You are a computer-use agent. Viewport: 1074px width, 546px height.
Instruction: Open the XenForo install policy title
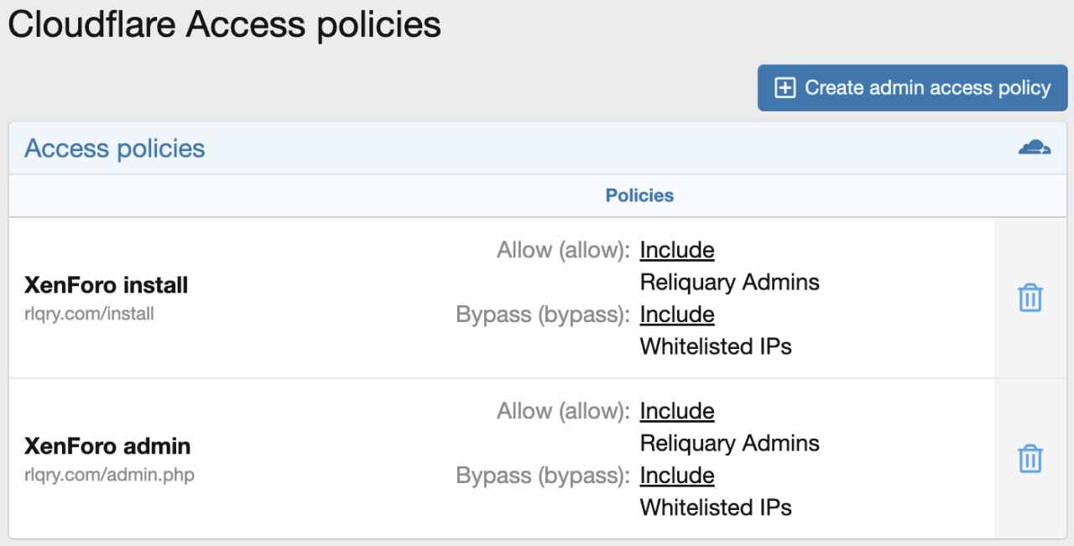point(107,285)
